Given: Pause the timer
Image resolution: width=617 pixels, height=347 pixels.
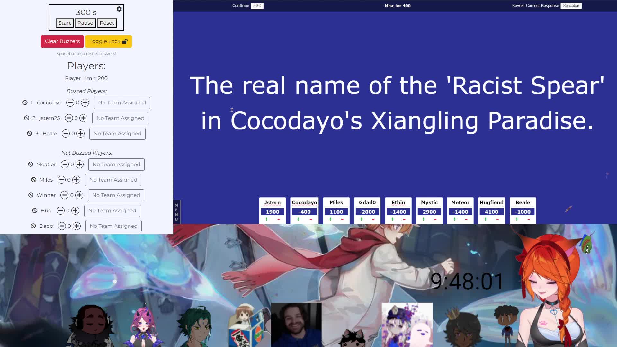Looking at the screenshot, I should 85,23.
